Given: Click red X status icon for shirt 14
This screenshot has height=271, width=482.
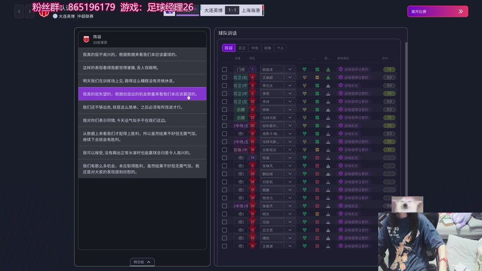Looking at the screenshot, I should 318,158.
